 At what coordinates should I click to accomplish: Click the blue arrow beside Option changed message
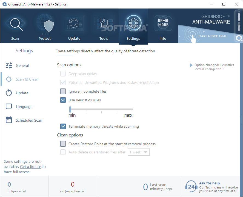[x=191, y=65]
